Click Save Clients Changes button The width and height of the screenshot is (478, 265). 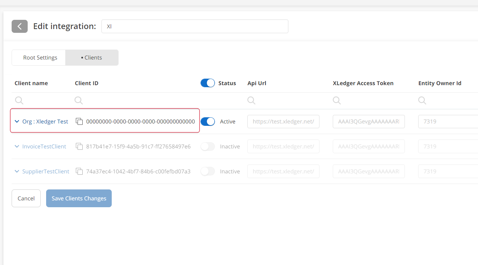79,198
